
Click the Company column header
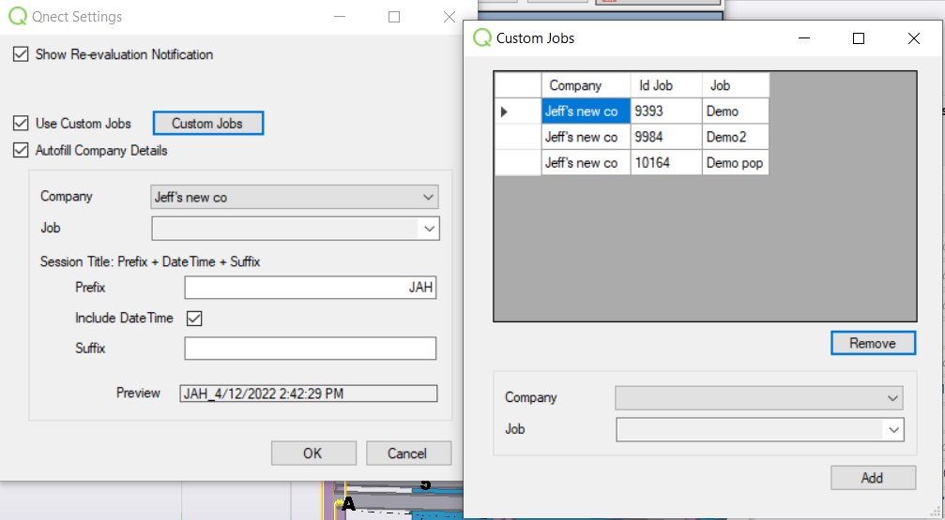tap(586, 85)
